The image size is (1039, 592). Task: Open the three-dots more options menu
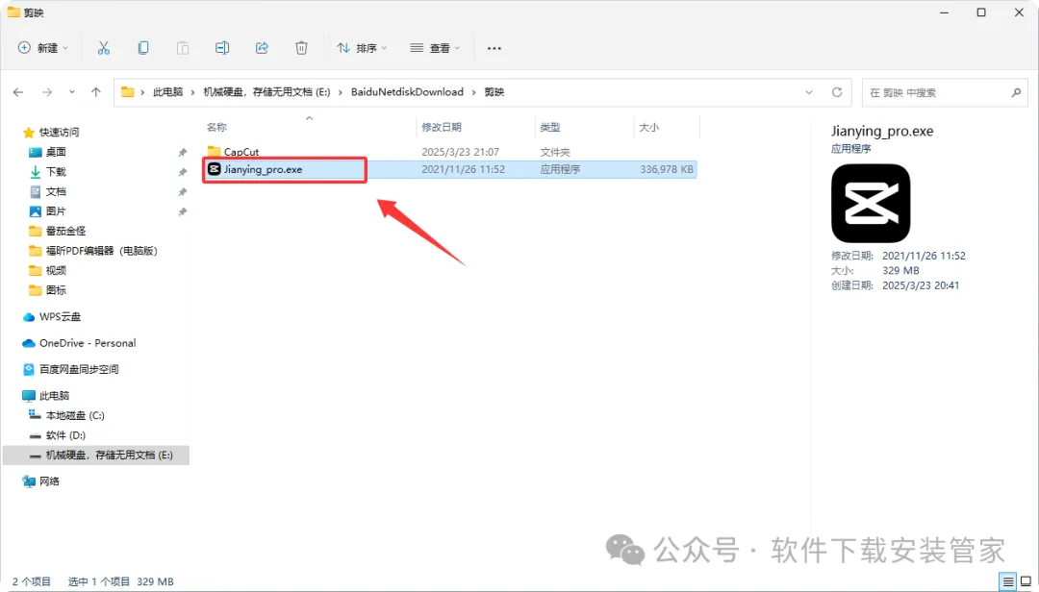[494, 48]
